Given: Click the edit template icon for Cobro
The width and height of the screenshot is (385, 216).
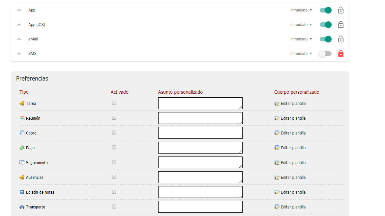Looking at the screenshot, I should [277, 133].
